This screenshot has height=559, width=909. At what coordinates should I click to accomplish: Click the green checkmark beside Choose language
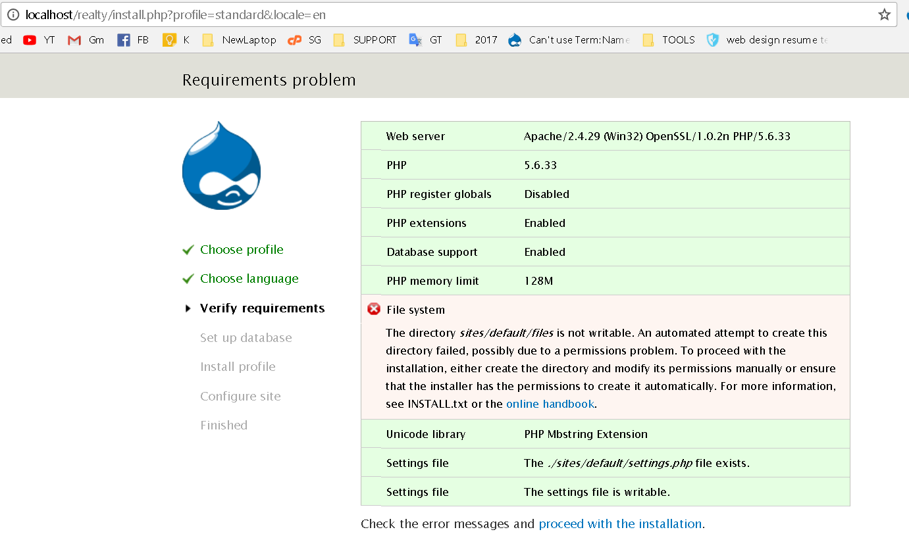(188, 278)
